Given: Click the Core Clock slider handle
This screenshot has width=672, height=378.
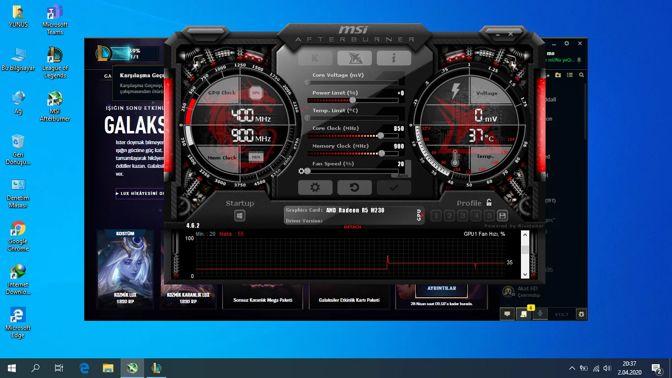Looking at the screenshot, I should pos(381,136).
